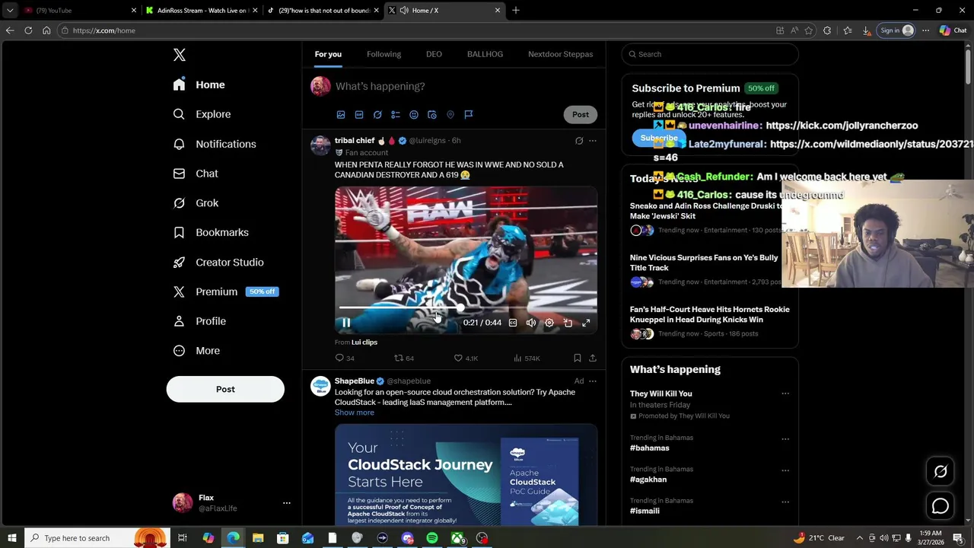Open video settings gear
The height and width of the screenshot is (548, 974).
click(x=549, y=323)
